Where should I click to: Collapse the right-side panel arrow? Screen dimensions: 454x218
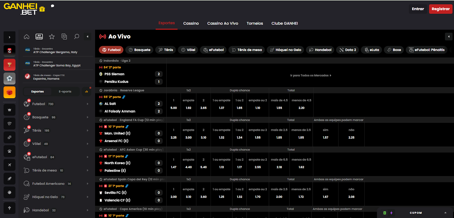pos(449,37)
